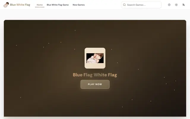Get help via circled question icon

pos(169,5)
